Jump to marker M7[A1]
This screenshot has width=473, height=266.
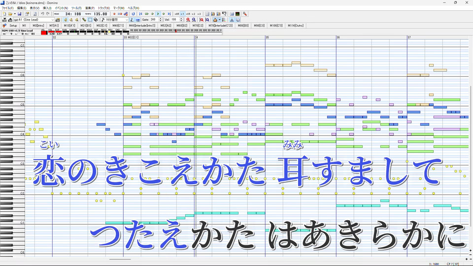click(54, 26)
